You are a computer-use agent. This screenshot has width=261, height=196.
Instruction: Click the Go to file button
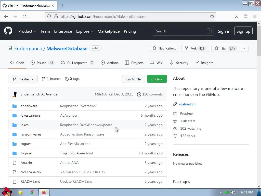134,79
